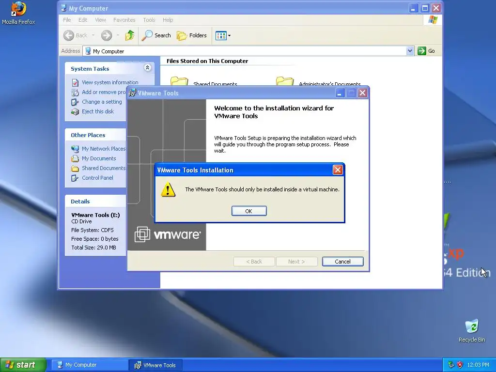This screenshot has width=496, height=372.
Task: Click the yellow warning triangle icon
Action: pyautogui.click(x=168, y=189)
